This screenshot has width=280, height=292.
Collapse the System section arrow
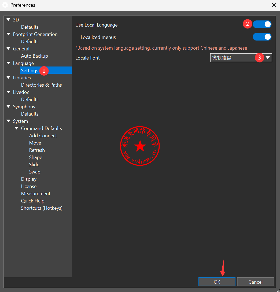tap(8, 121)
